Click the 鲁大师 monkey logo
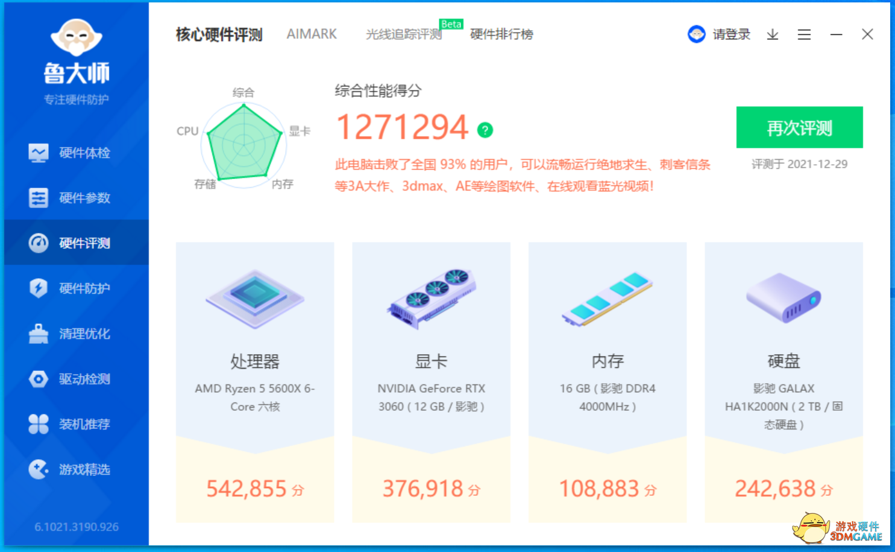This screenshot has width=895, height=552. click(x=76, y=38)
